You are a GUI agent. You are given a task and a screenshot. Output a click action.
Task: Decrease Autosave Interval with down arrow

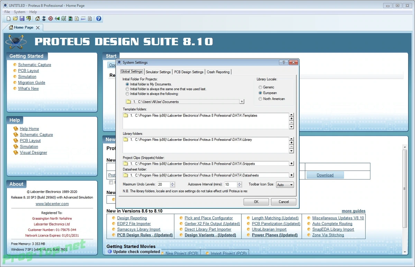(239, 186)
